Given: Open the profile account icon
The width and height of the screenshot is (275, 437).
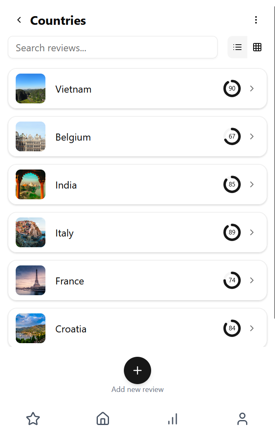Looking at the screenshot, I should point(242,419).
